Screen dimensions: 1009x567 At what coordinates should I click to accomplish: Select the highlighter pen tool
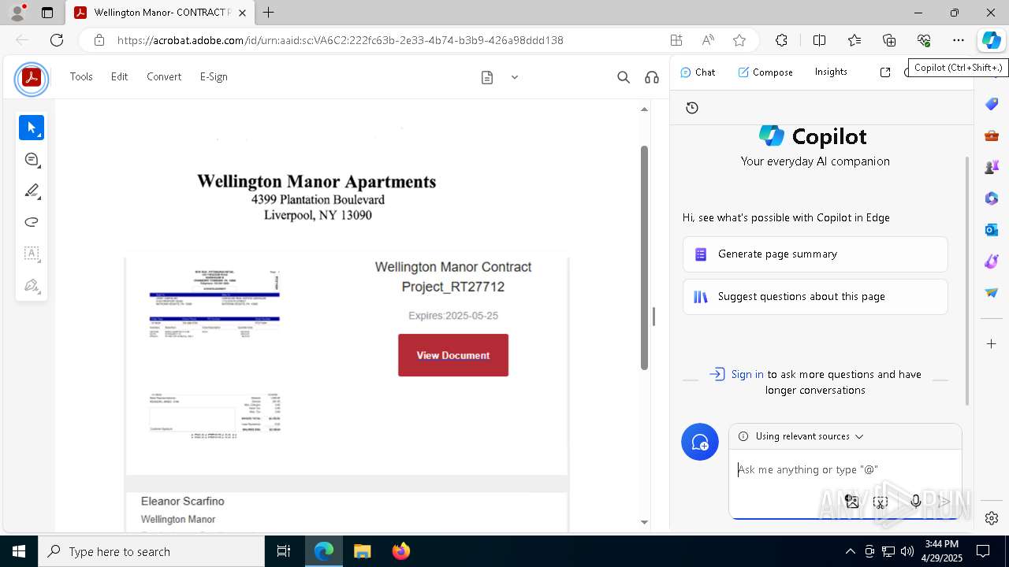click(x=32, y=191)
